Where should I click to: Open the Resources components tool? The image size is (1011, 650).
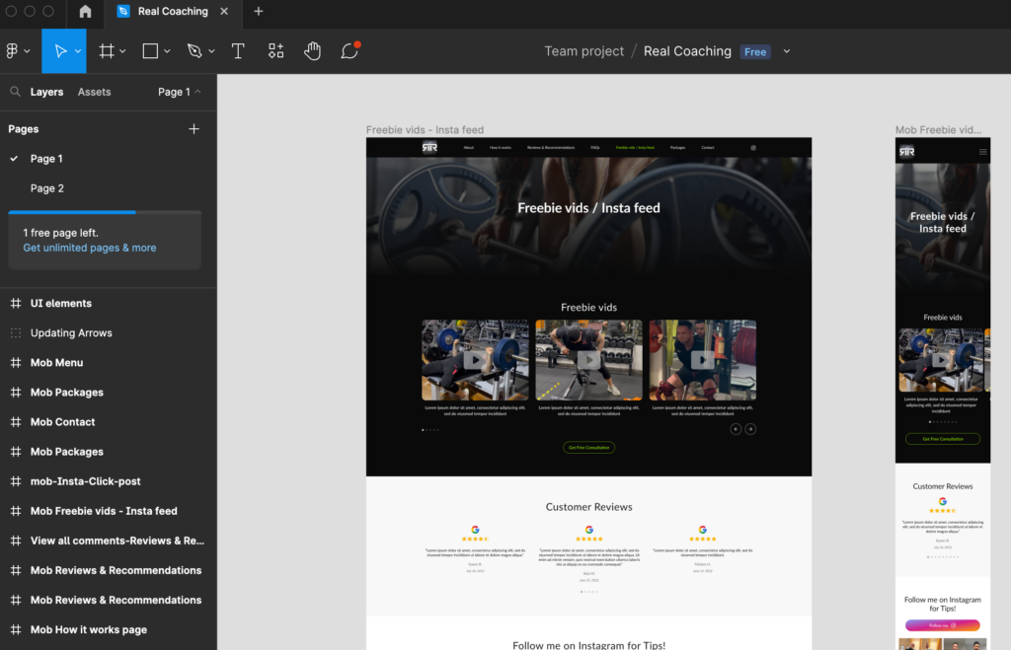pos(276,51)
